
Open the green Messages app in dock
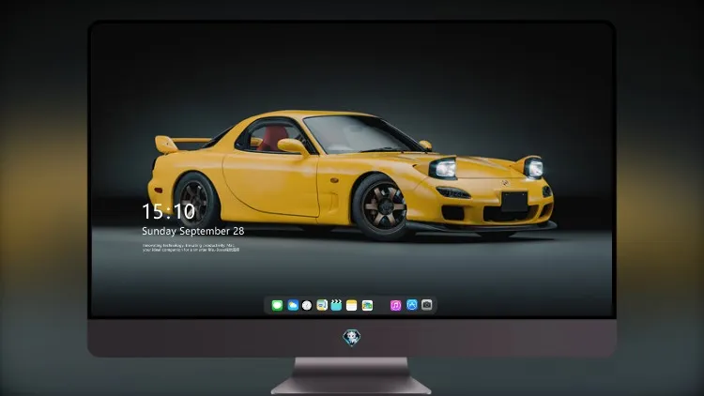[x=277, y=305]
